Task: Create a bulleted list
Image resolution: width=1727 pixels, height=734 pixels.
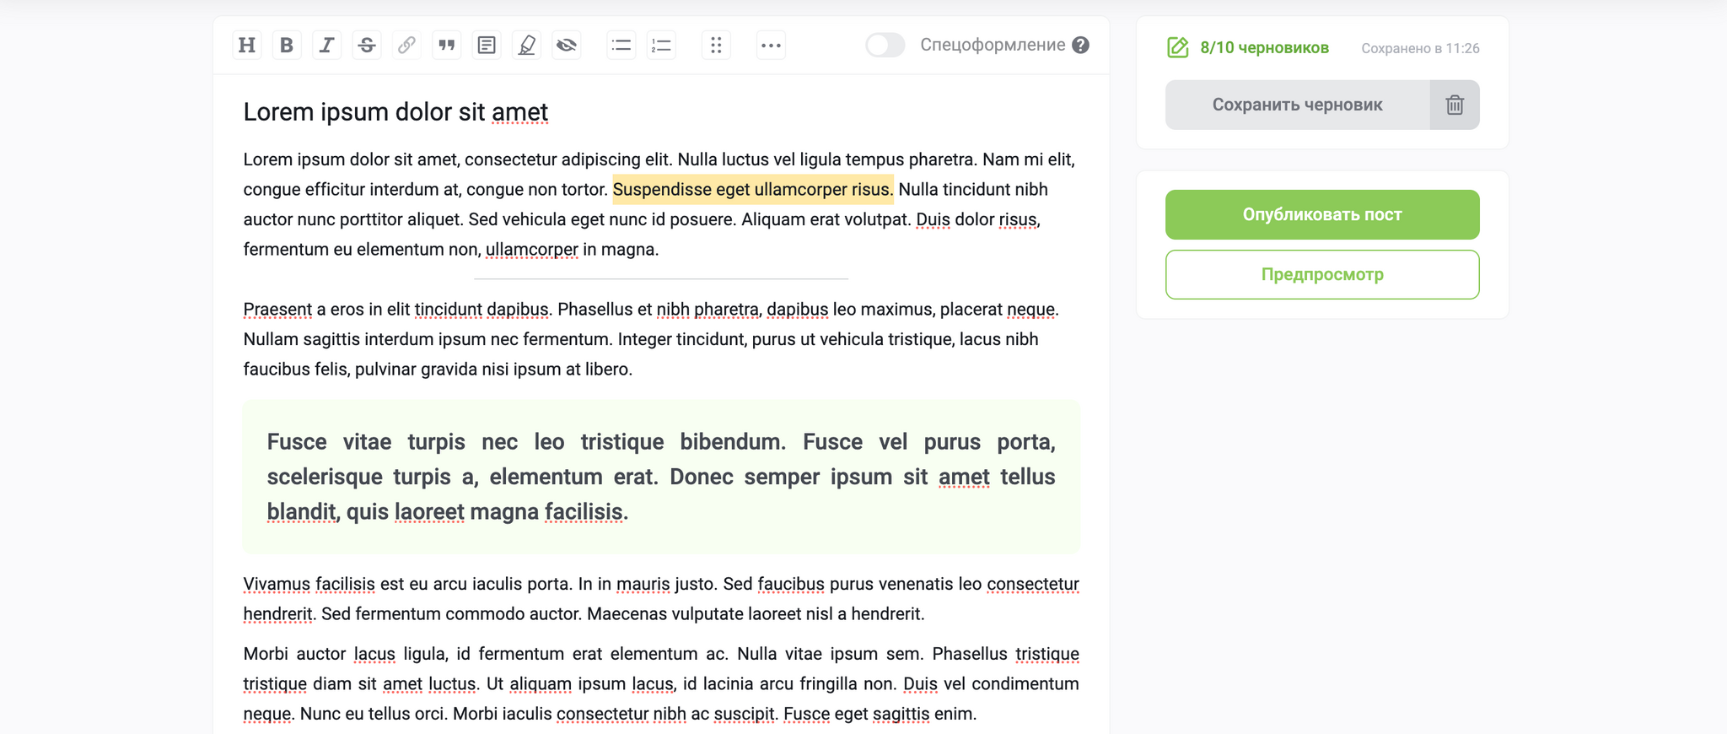Action: coord(621,46)
